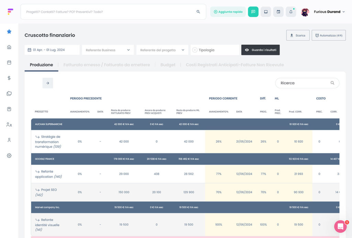The height and width of the screenshot is (238, 352).
Task: Click the Marvel company inc. group row
Action: coord(185,207)
